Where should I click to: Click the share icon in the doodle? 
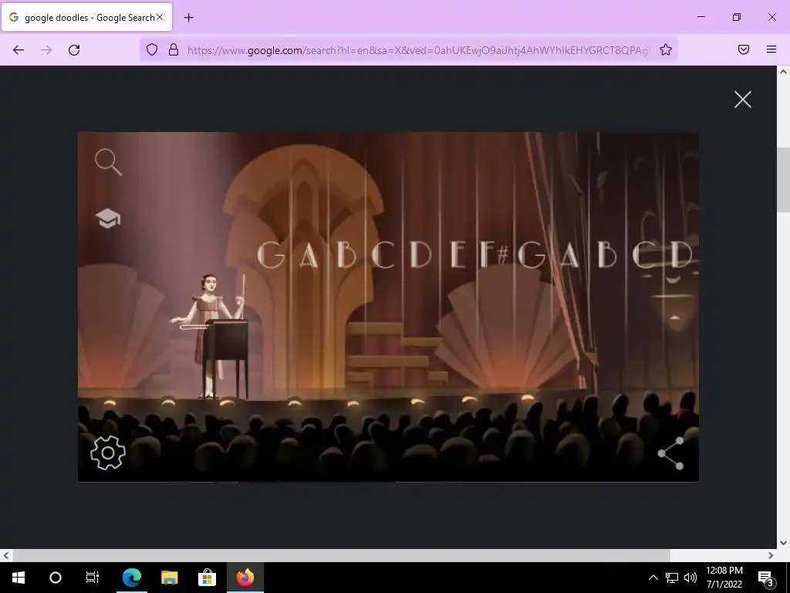coord(671,453)
